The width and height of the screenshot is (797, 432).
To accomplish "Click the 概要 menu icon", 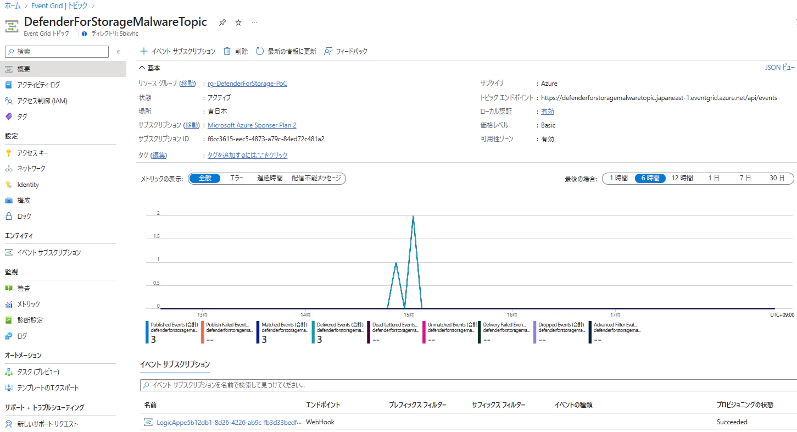I will point(9,69).
